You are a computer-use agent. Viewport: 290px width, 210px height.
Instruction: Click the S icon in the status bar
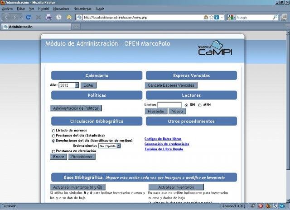point(275,206)
